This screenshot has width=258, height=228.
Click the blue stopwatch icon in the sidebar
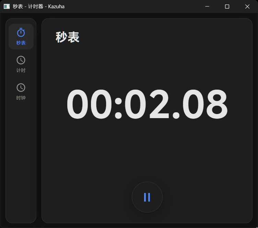coord(21,33)
